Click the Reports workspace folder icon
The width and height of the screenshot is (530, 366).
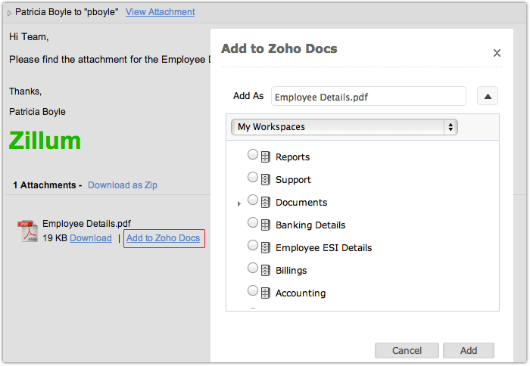(266, 157)
